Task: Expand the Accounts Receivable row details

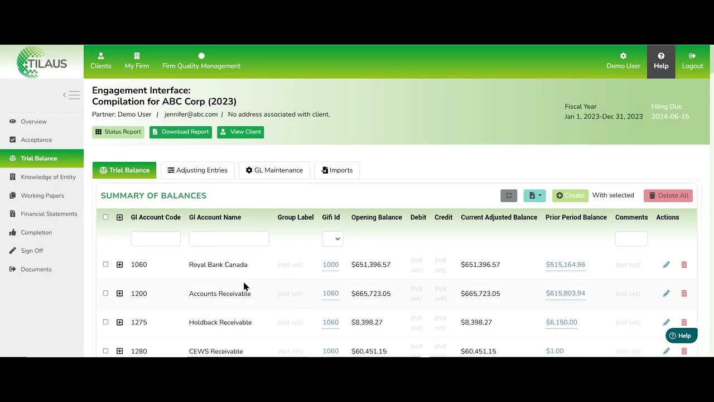Action: click(x=119, y=293)
